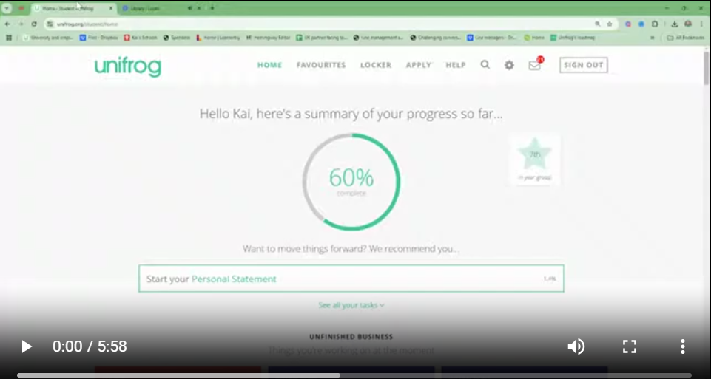Open Chrome three-dot menu
The width and height of the screenshot is (711, 379).
tap(701, 24)
